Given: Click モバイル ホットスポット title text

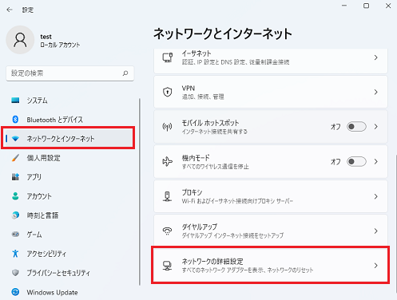Looking at the screenshot, I should (210, 123).
